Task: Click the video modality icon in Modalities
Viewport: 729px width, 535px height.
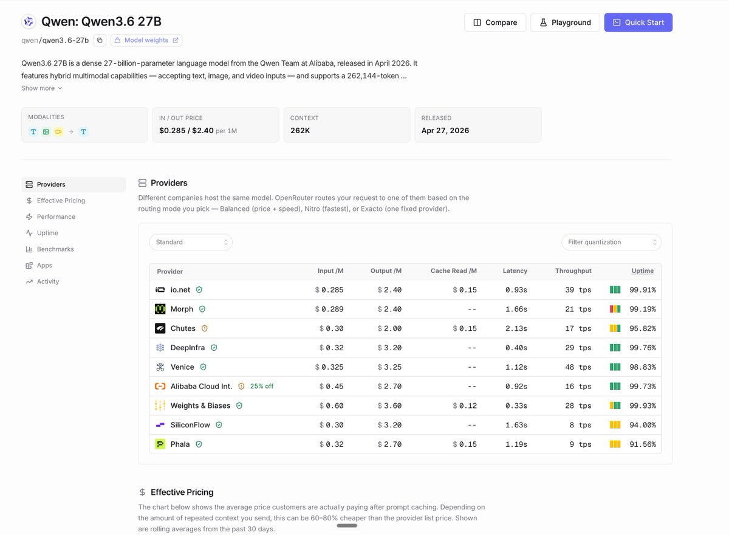Action: point(58,132)
